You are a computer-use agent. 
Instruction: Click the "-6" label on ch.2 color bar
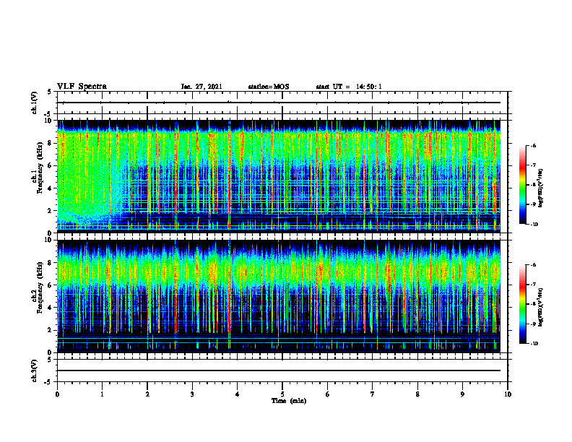point(534,265)
